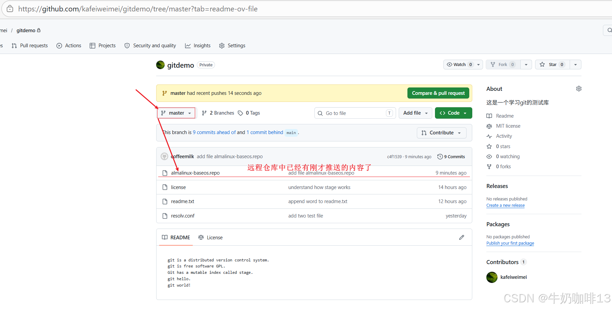Open the license file
The width and height of the screenshot is (612, 309).
click(178, 187)
